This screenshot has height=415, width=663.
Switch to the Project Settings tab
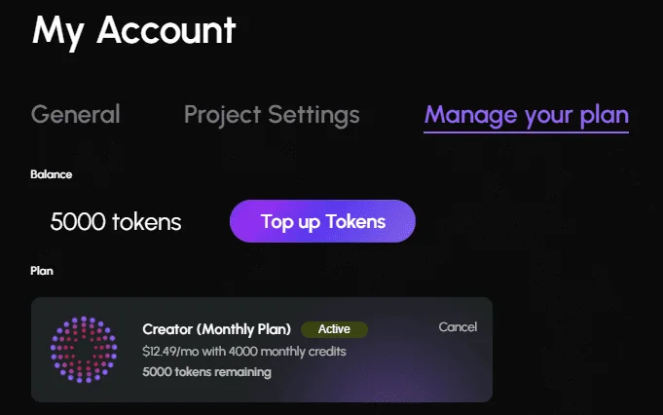(x=272, y=115)
